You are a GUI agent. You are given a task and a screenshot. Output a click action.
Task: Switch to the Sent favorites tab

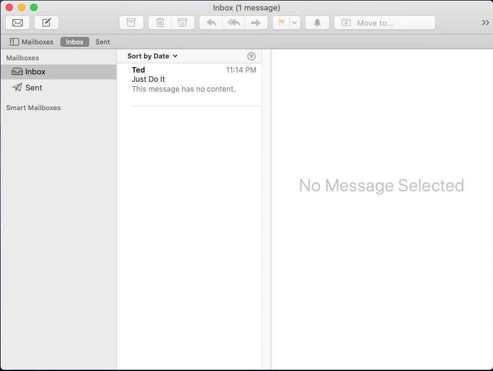[103, 42]
